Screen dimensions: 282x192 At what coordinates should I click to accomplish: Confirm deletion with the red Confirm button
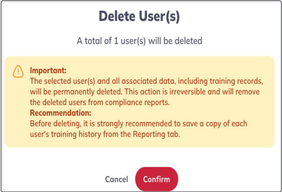point(157,179)
